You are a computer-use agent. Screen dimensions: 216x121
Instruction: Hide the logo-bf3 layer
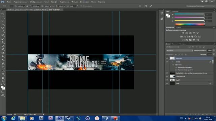[x=167, y=58]
